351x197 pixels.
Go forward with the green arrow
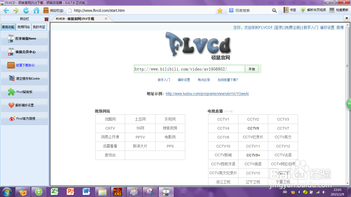tap(16, 11)
